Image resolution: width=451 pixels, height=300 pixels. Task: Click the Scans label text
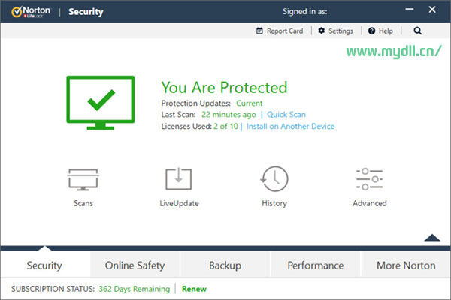click(83, 203)
